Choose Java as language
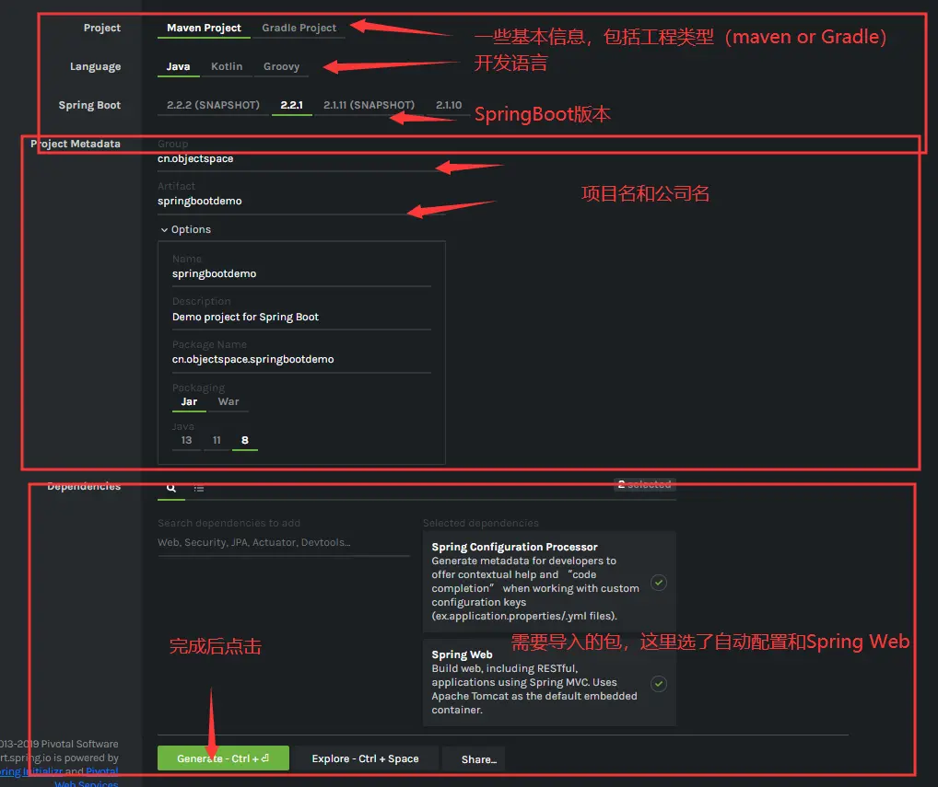 [178, 66]
